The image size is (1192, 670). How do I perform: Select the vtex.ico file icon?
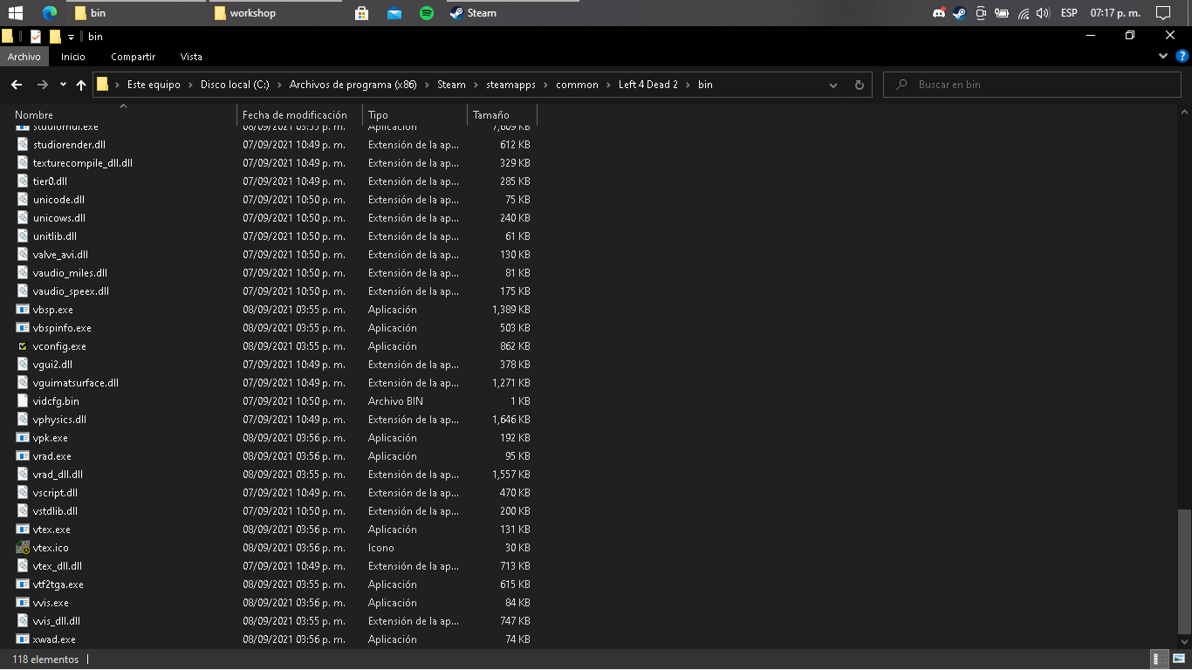point(23,548)
